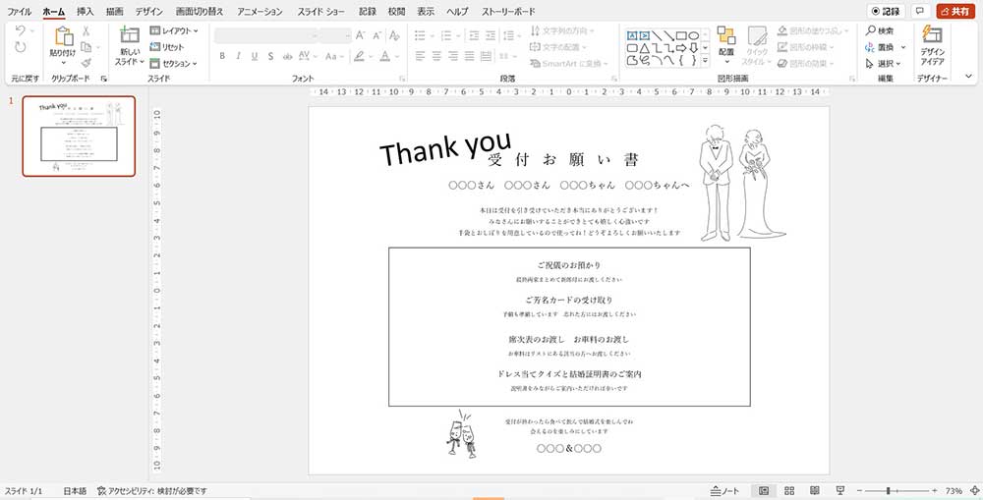Click the Share (共有) button
This screenshot has height=500, width=983.
coord(955,11)
